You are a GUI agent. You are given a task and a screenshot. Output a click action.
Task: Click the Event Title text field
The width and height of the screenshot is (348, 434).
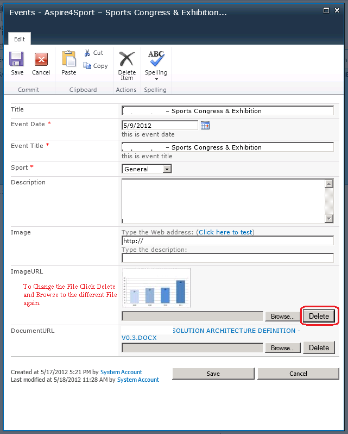coord(227,147)
